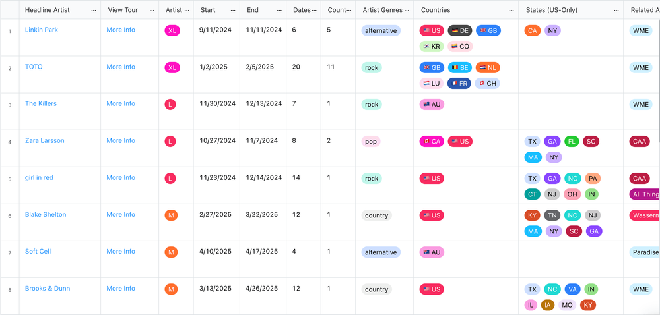The height and width of the screenshot is (315, 660).
Task: Open Brooks & Dunn artist link
Action: [48, 289]
